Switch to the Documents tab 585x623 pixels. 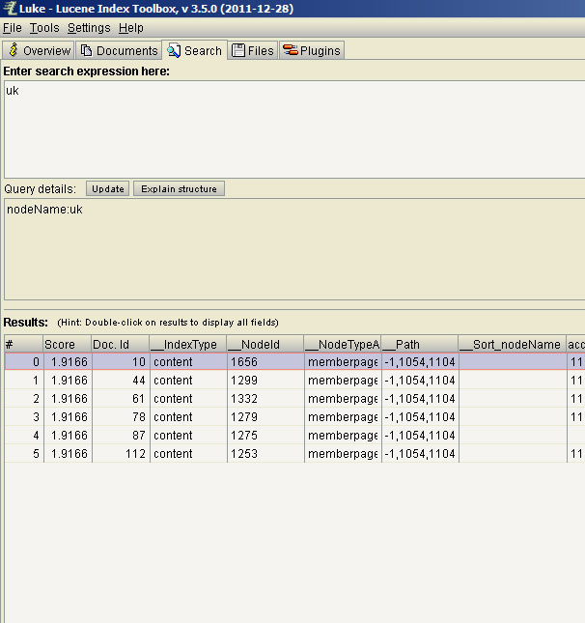(119, 50)
